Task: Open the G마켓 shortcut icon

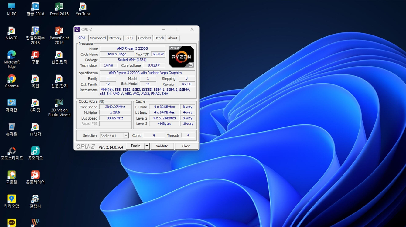Action: [x=35, y=105]
